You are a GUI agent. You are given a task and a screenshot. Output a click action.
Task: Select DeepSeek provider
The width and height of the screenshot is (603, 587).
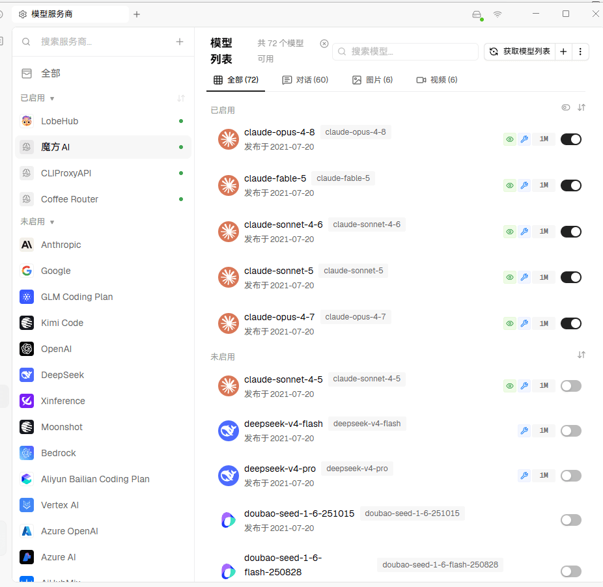tap(103, 375)
